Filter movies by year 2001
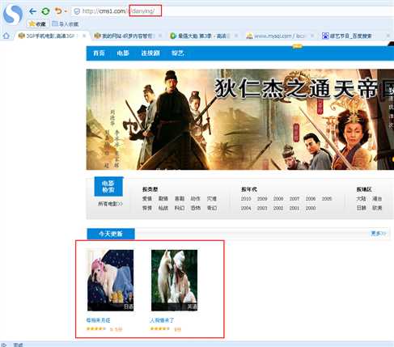Viewport: 394px width, 347px height. click(294, 208)
